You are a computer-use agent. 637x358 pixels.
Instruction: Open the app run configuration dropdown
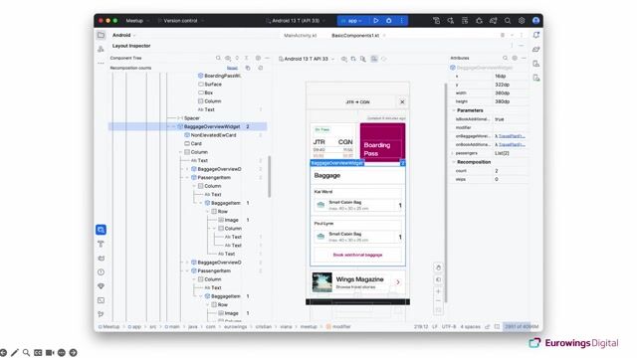[351, 20]
